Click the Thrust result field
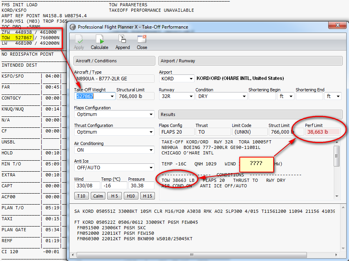The width and height of the screenshot is (349, 261). click(x=213, y=132)
